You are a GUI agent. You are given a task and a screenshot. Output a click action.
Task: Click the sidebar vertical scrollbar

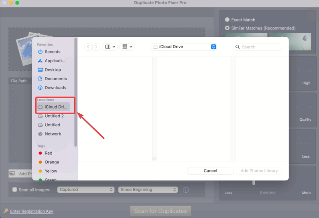(76, 92)
